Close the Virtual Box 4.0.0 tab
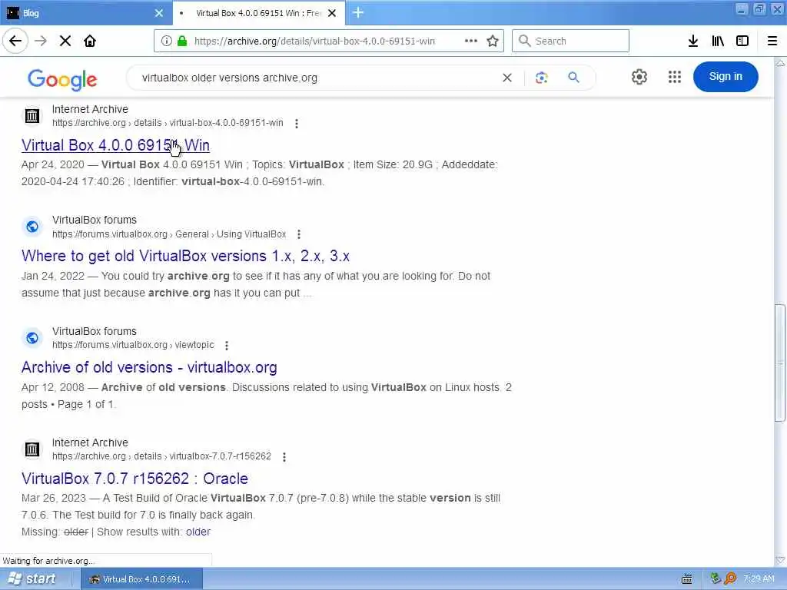 point(332,13)
